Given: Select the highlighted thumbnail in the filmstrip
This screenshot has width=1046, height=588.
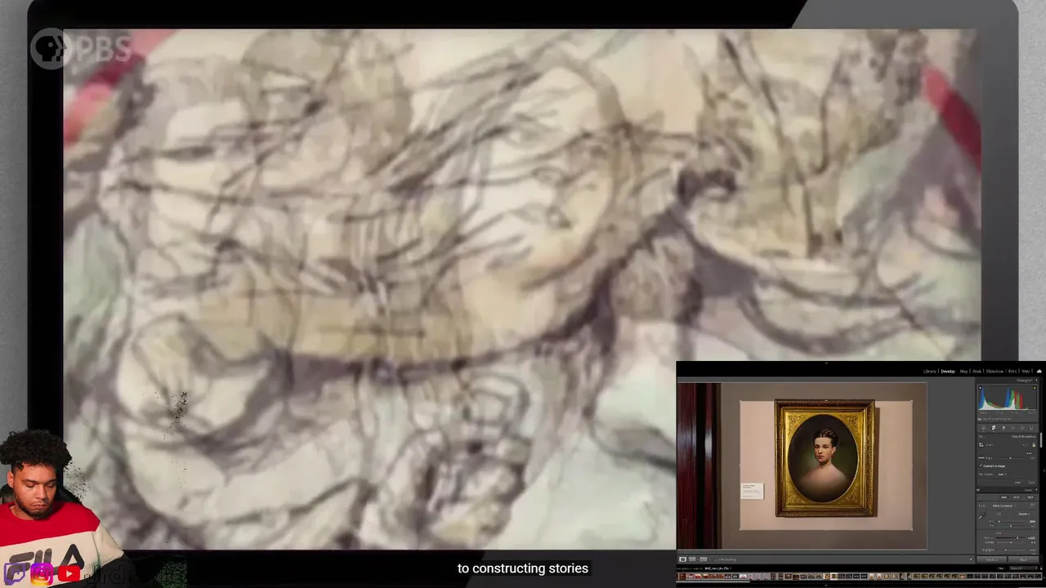Looking at the screenshot, I should pyautogui.click(x=834, y=576).
